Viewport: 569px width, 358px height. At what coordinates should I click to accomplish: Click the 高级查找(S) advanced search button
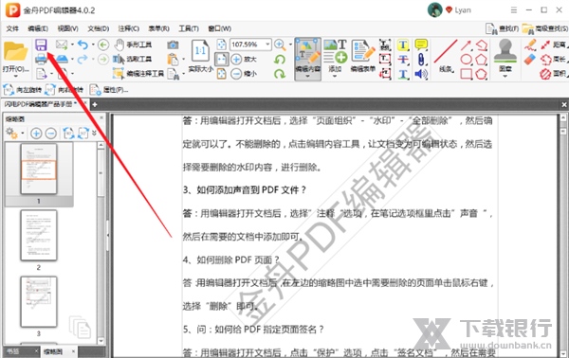coord(545,28)
